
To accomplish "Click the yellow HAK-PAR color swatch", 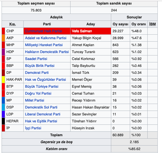I will [x=3, y=79].
